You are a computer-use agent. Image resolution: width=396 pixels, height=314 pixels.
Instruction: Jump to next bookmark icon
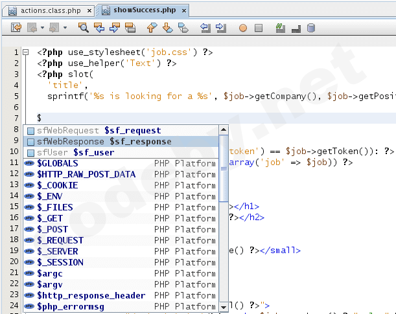[167, 28]
